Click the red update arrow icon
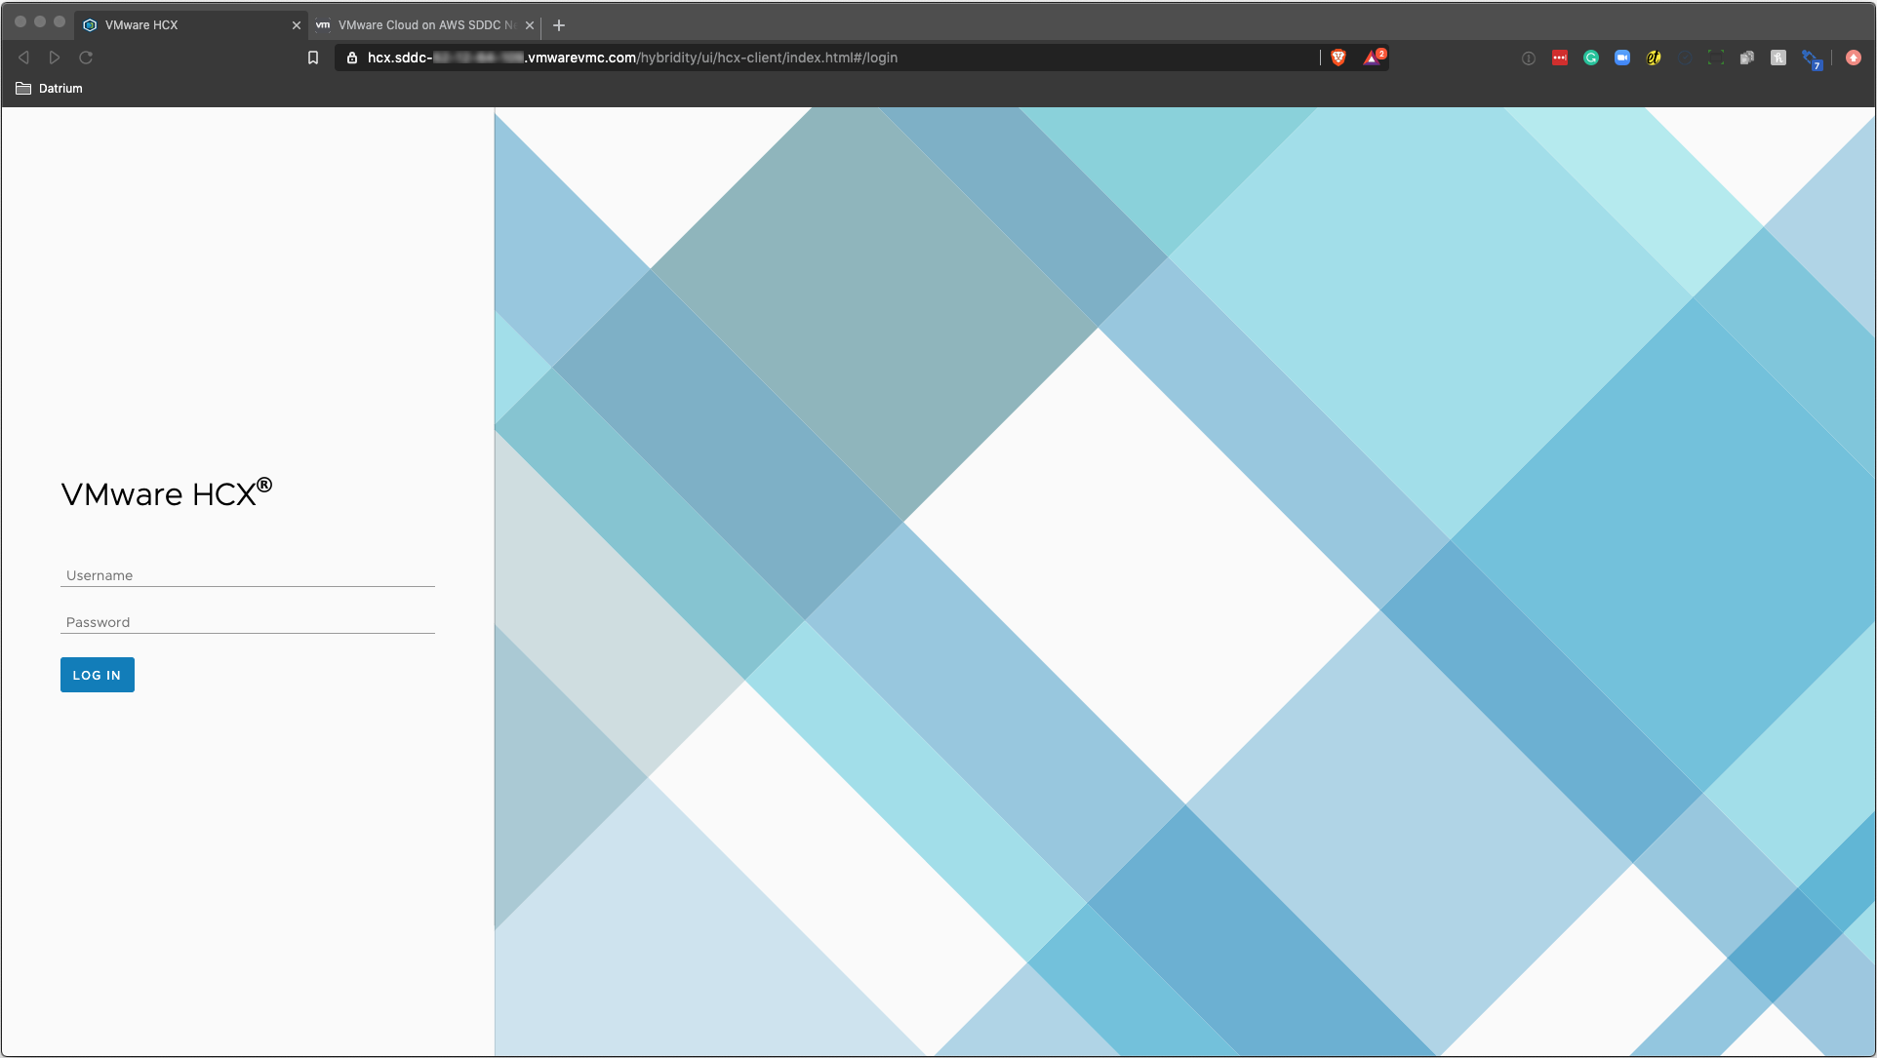 [1854, 58]
